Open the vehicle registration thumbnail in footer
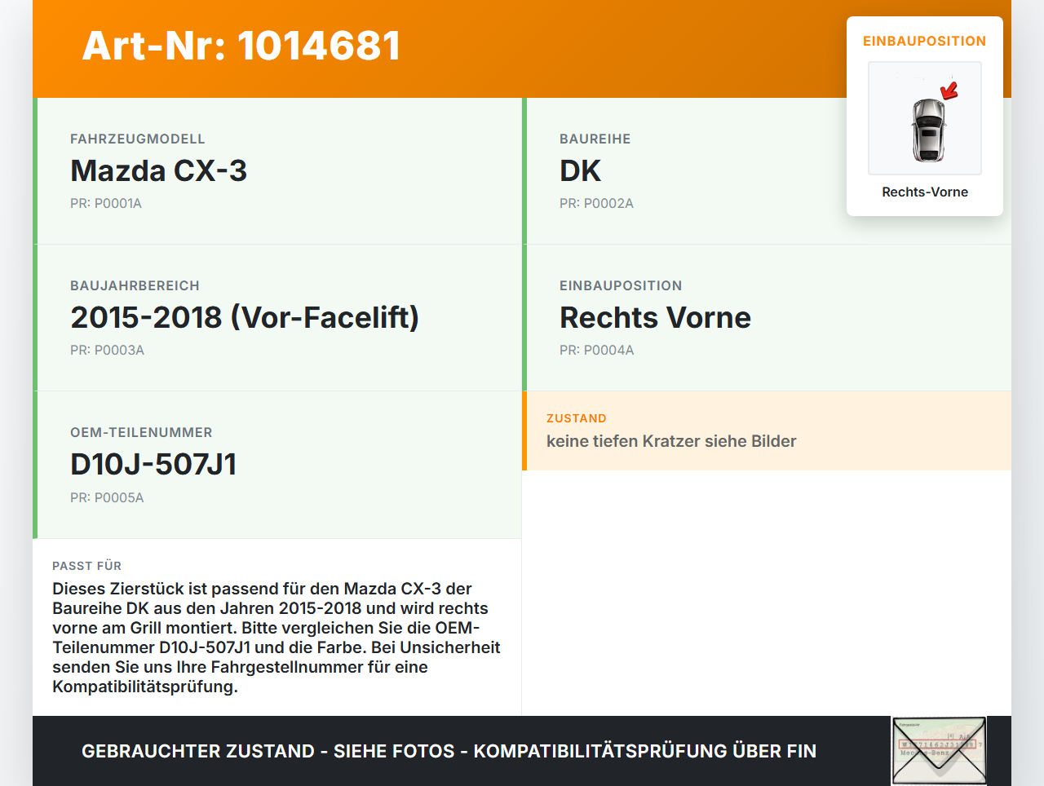 [x=940, y=751]
